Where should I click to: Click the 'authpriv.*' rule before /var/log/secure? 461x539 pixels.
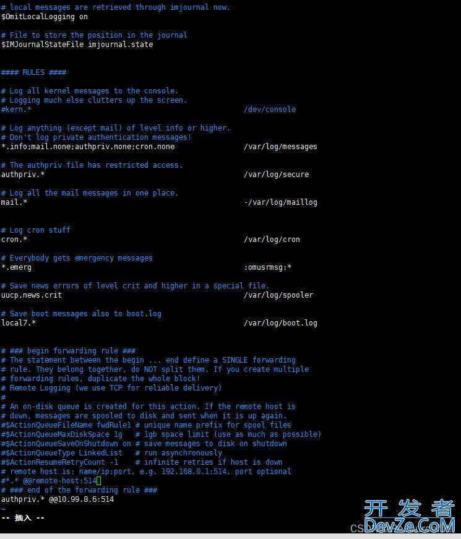pos(23,175)
